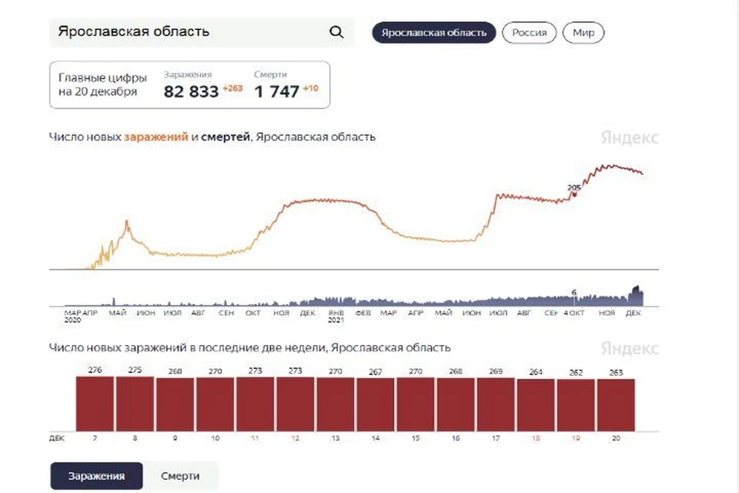This screenshot has width=739, height=493.
Task: Open the Смерти tab below the chart
Action: (180, 475)
